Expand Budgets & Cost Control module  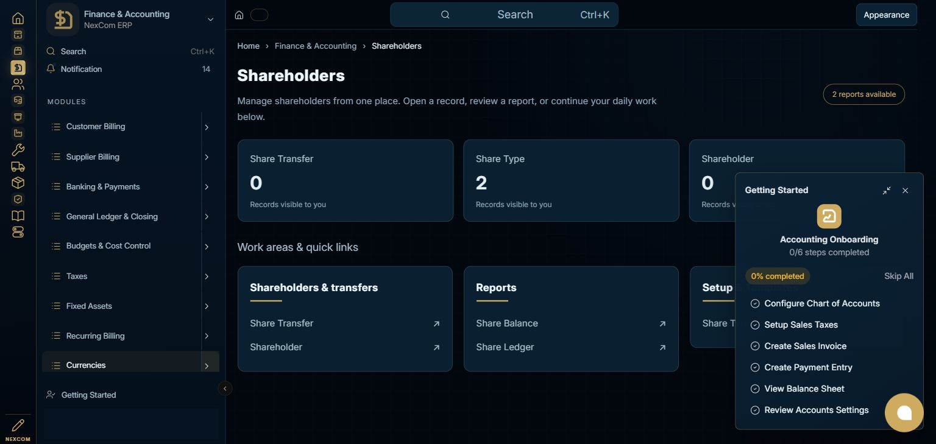(x=207, y=247)
